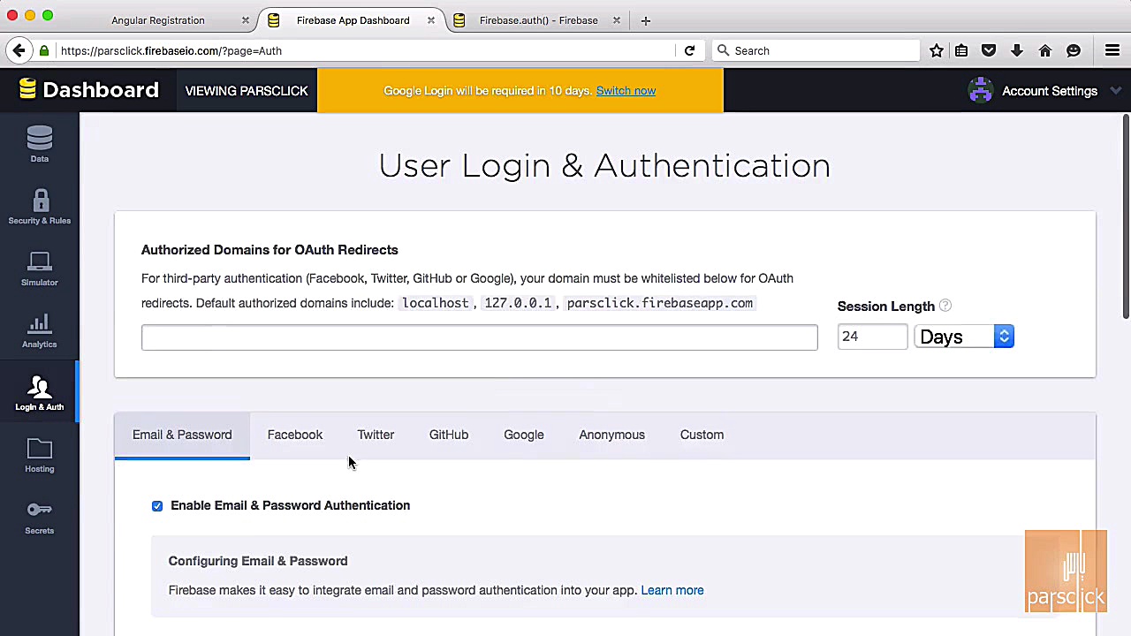Go to browser home icon
Viewport: 1131px width, 636px height.
pyautogui.click(x=1045, y=50)
